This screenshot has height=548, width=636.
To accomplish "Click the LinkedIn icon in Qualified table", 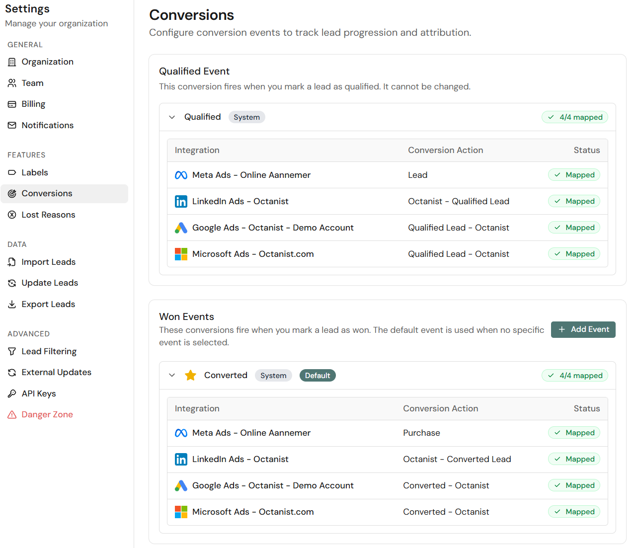I will point(181,201).
